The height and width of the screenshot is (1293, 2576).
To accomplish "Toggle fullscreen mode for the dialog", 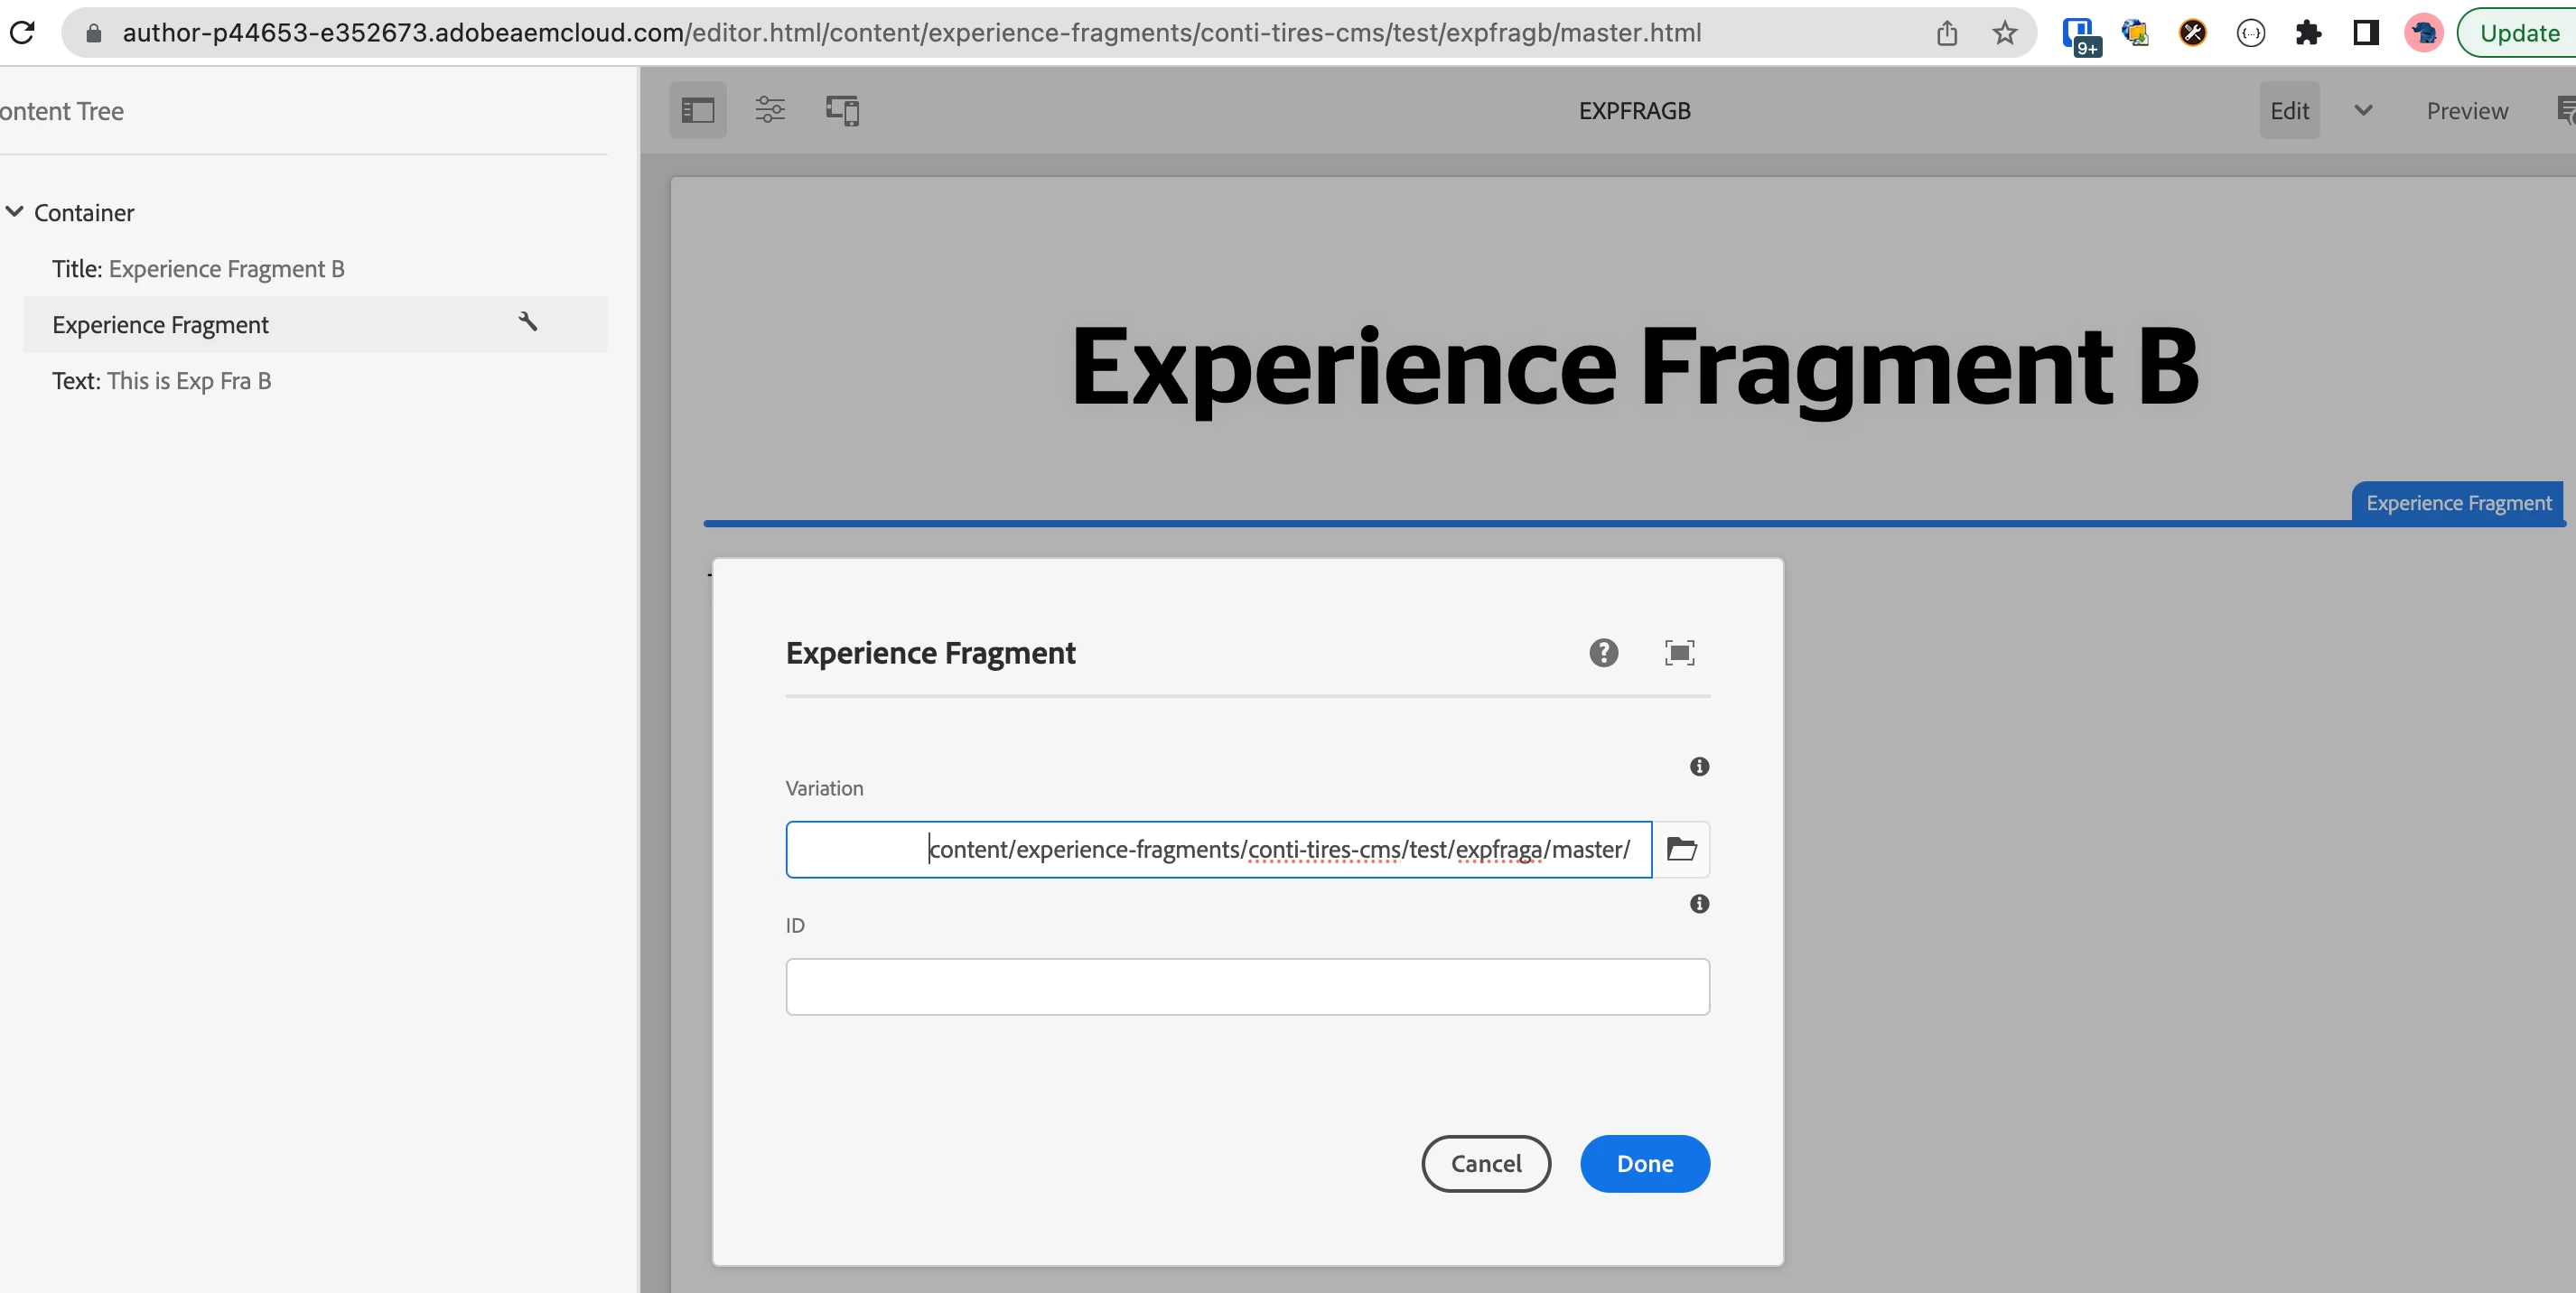I will 1679,653.
